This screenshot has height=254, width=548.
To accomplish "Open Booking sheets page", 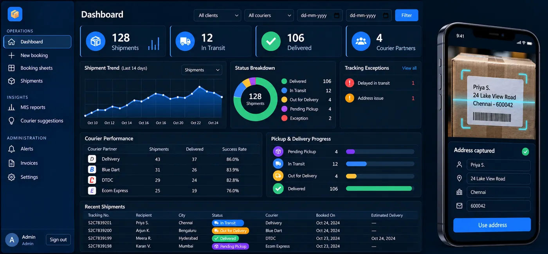I will pyautogui.click(x=36, y=68).
